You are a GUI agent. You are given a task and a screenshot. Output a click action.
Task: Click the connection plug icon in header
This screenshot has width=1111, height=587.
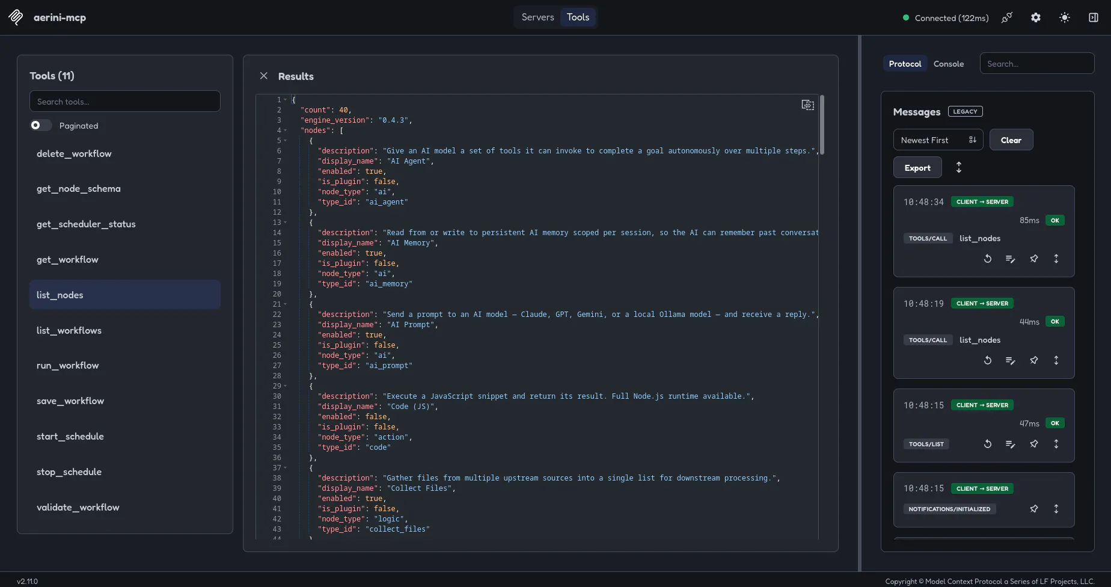pyautogui.click(x=1007, y=17)
